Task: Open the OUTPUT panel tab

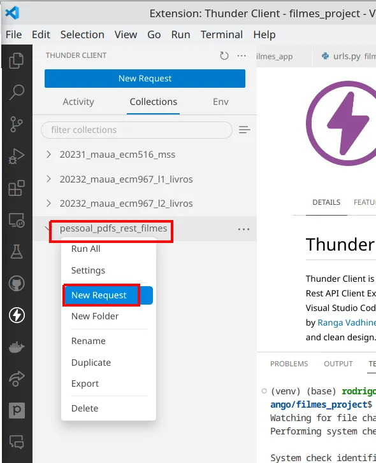Action: click(338, 364)
